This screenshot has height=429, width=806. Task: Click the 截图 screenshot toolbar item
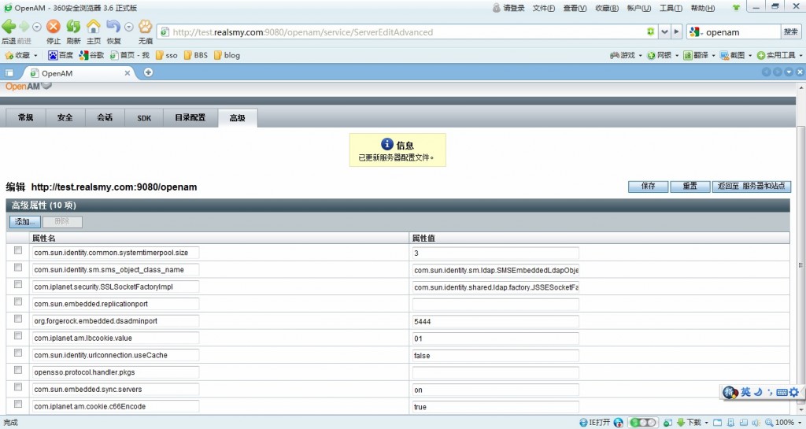tap(733, 55)
